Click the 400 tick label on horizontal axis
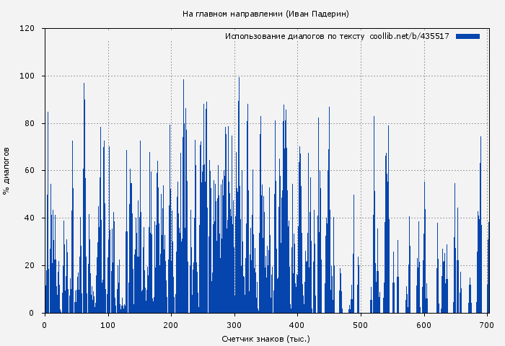The height and width of the screenshot is (346, 505). click(x=298, y=325)
